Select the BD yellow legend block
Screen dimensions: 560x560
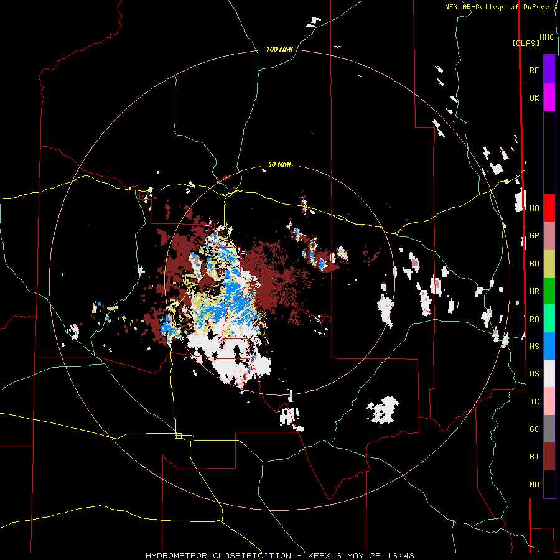pyautogui.click(x=549, y=264)
